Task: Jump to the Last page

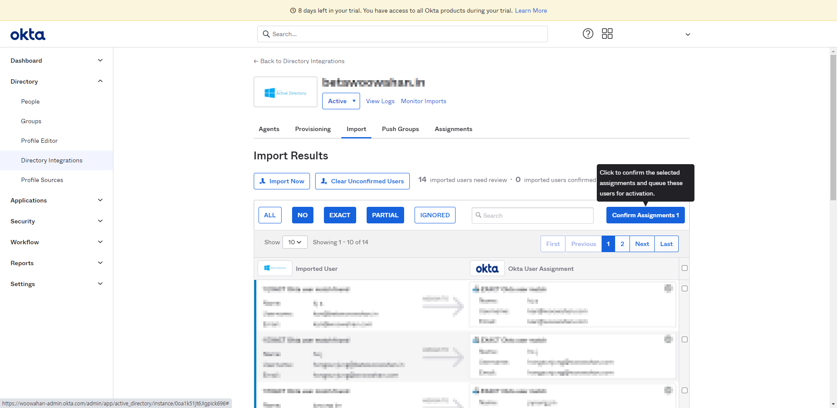Action: pyautogui.click(x=666, y=244)
